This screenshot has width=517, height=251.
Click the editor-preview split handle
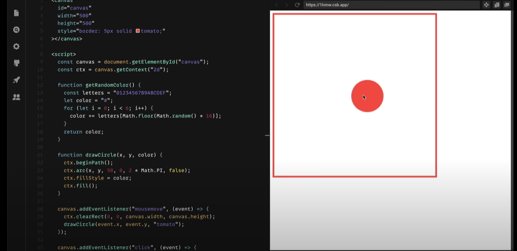point(267,136)
